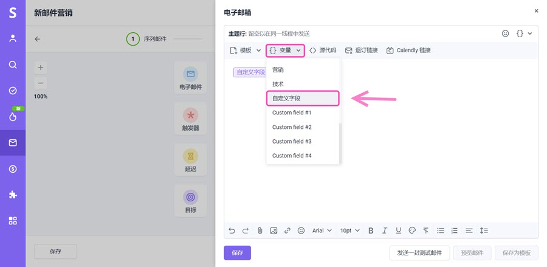Image resolution: width=547 pixels, height=267 pixels.
Task: Open the text color palette
Action: (x=412, y=231)
